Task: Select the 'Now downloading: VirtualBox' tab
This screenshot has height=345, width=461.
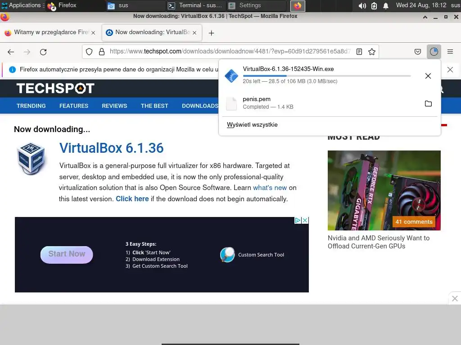Action: coord(152,32)
